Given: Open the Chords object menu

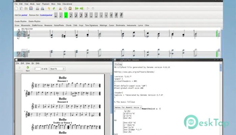Looking at the screenshot, I should tap(68, 25).
